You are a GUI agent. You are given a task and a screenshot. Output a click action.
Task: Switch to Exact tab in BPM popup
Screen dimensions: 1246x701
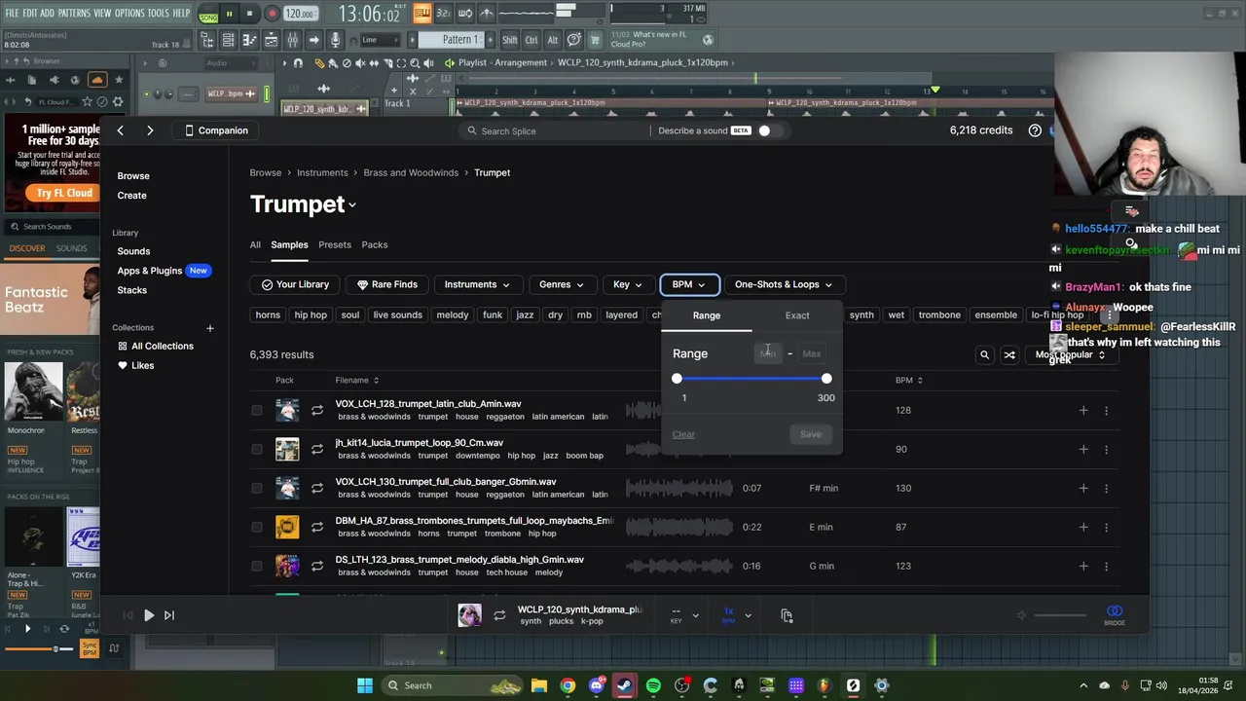(797, 315)
